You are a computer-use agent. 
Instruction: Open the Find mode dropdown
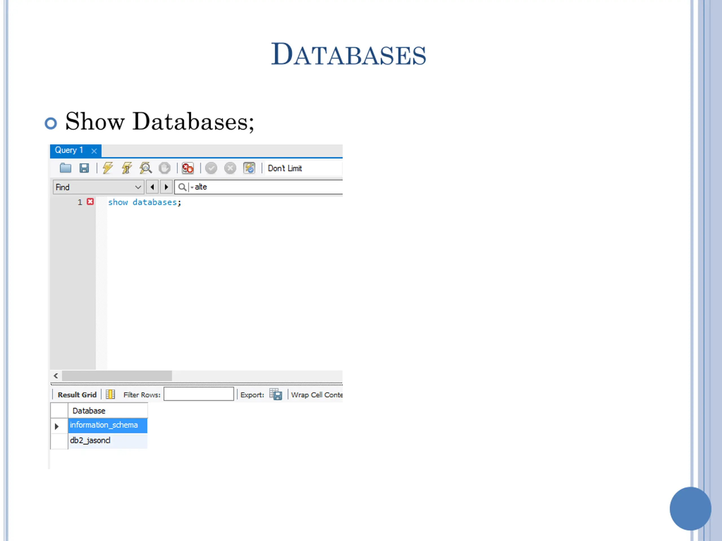click(98, 187)
